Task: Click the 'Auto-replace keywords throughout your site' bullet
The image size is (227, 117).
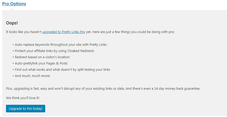Action: 61,44
